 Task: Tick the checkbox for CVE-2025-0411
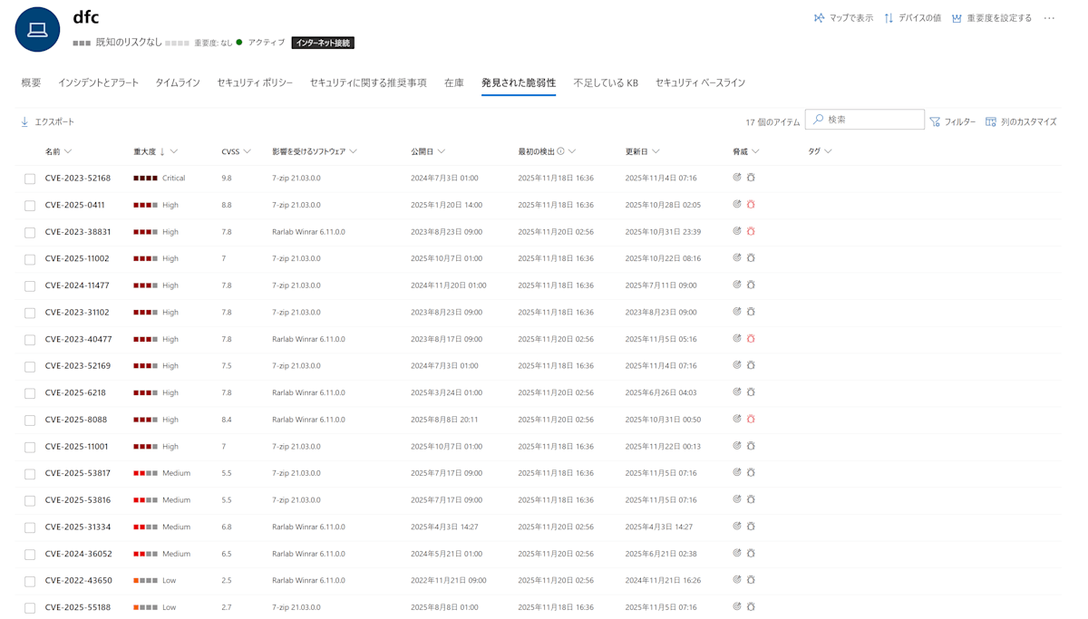click(x=30, y=206)
